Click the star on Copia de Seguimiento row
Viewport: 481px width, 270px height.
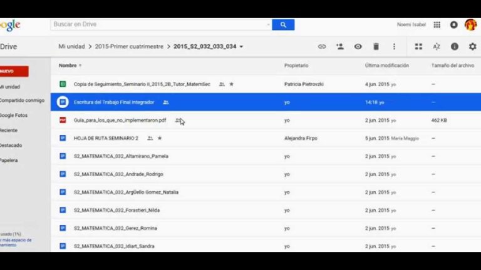tap(232, 84)
